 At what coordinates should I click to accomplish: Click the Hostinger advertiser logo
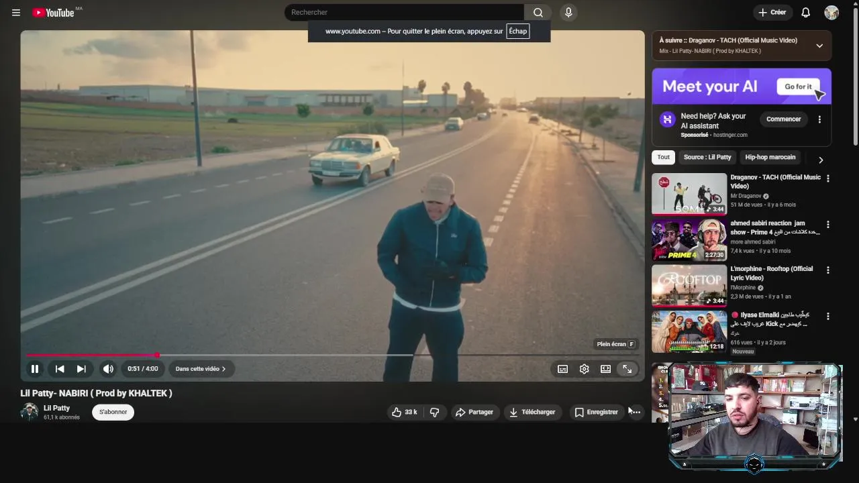[667, 119]
